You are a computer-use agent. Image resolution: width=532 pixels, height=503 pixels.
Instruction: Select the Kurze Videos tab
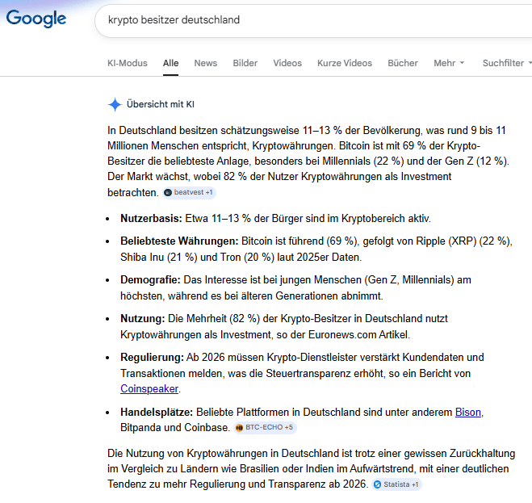point(345,63)
